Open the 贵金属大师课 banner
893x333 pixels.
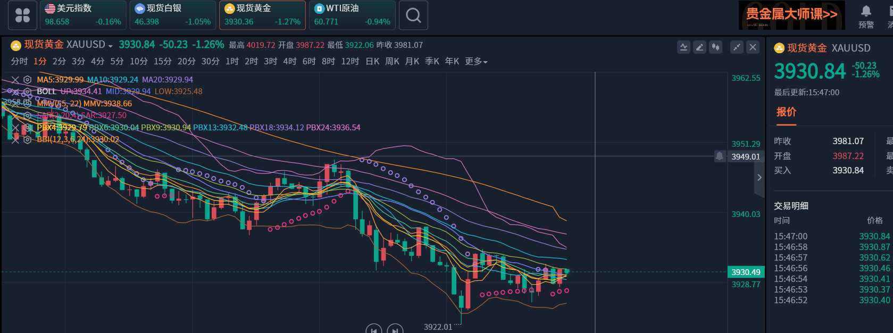[x=791, y=15]
